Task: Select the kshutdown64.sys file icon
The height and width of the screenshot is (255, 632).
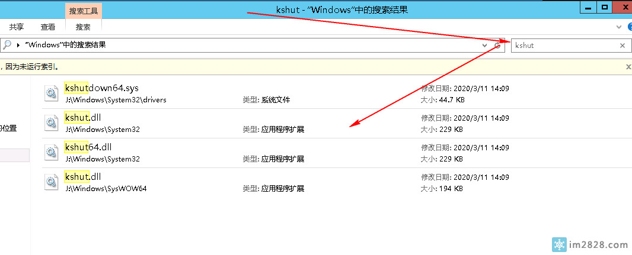Action: point(51,93)
